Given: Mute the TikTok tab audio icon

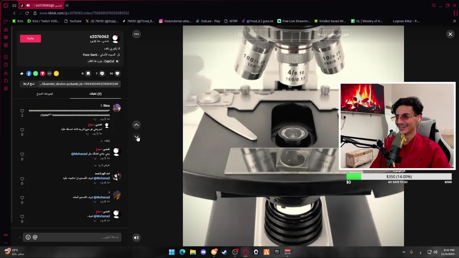Looking at the screenshot, I should [28, 5].
